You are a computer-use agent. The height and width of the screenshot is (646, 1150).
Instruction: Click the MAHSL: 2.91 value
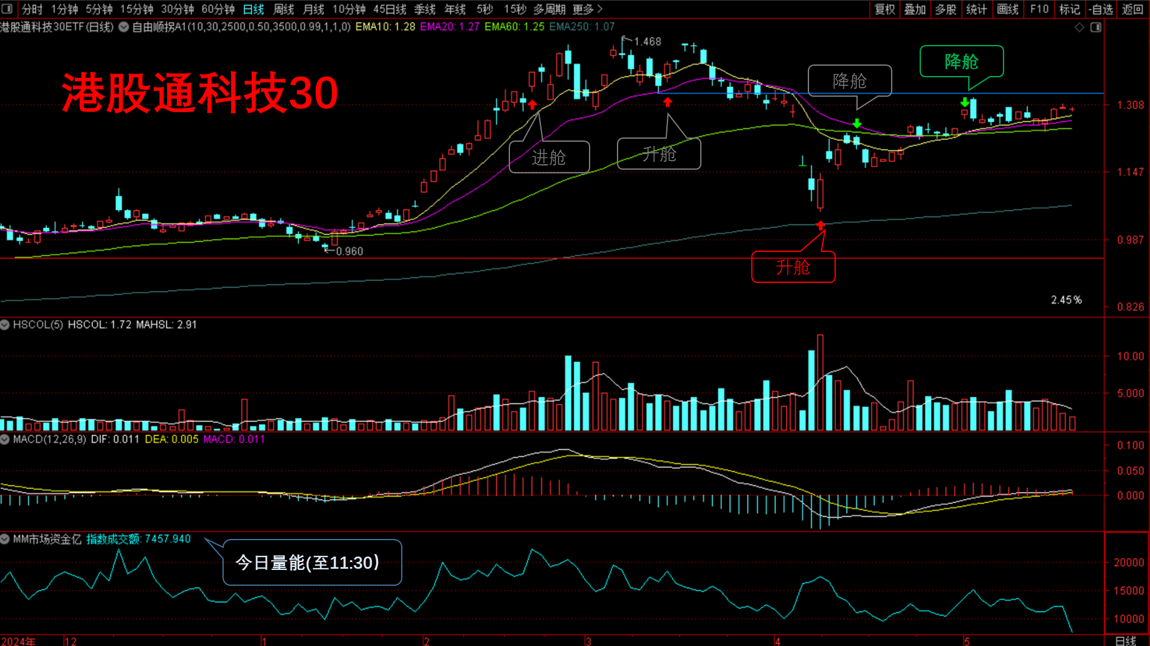pos(167,325)
